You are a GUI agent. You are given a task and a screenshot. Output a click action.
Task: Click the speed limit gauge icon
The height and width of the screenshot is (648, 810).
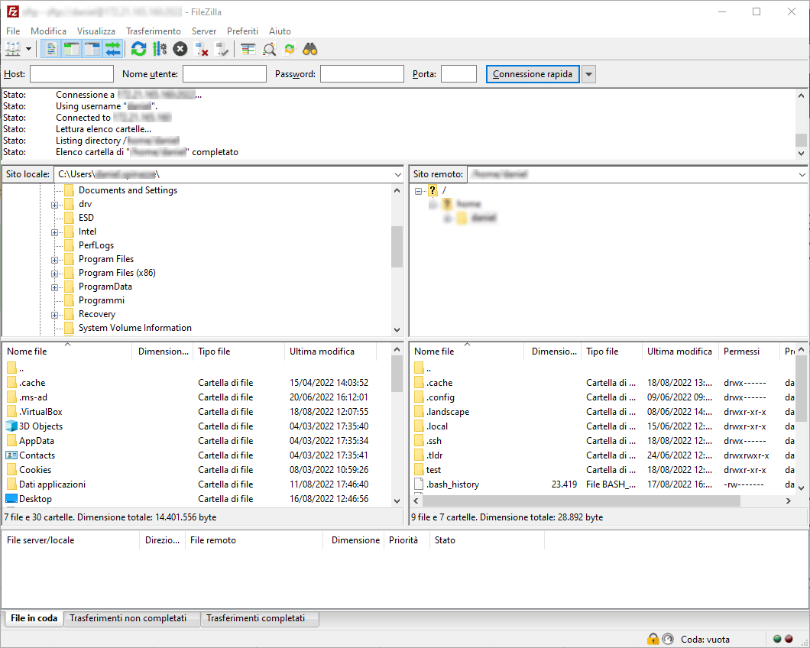(668, 640)
